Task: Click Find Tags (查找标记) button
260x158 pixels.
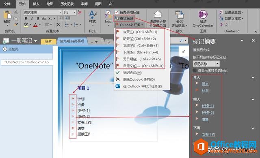Action: [x=124, y=18]
